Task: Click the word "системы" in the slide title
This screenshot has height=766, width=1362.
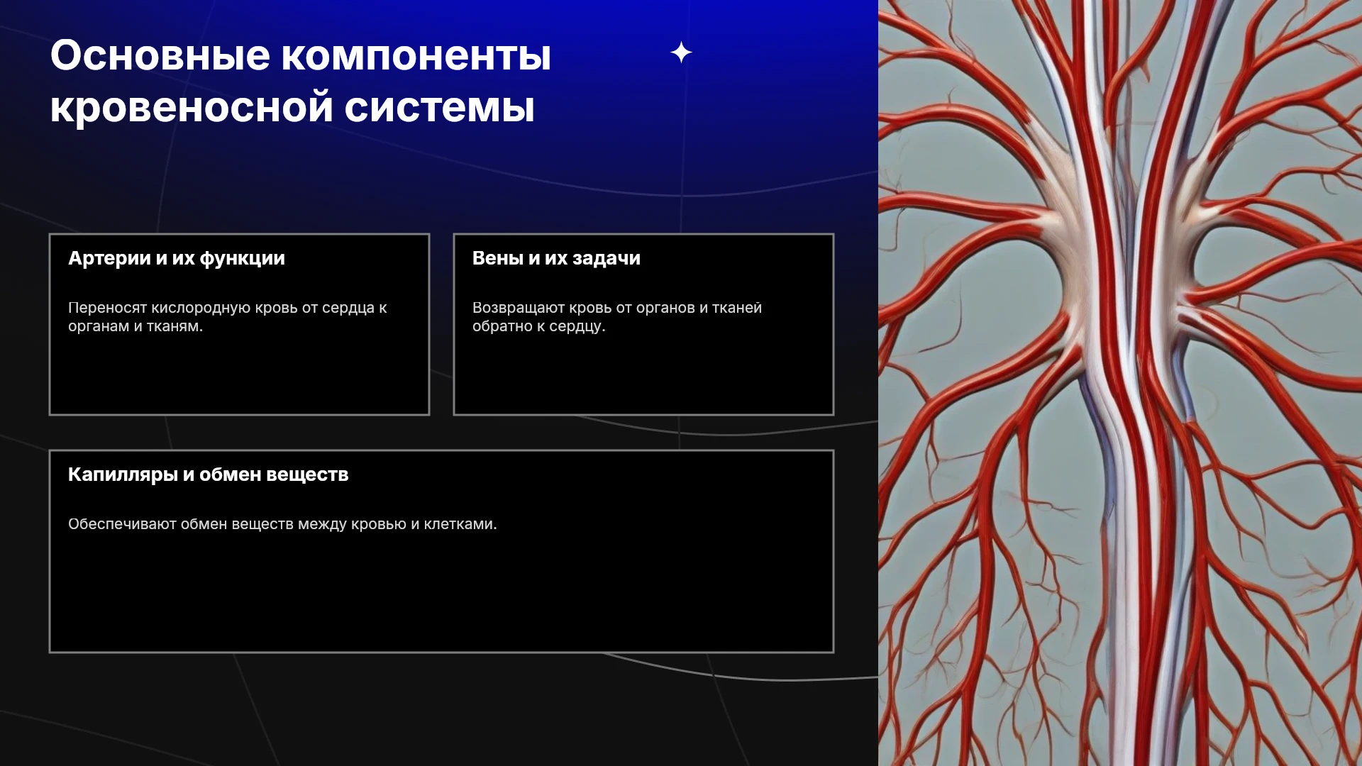Action: (x=440, y=108)
